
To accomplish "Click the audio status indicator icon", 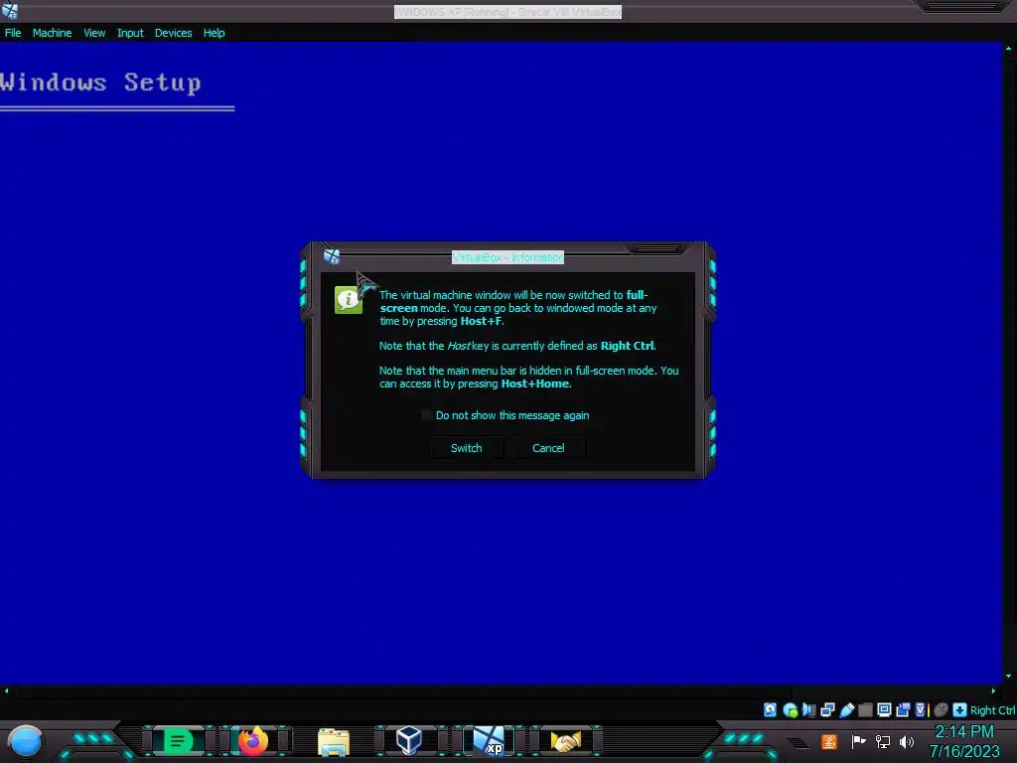I will [x=808, y=709].
